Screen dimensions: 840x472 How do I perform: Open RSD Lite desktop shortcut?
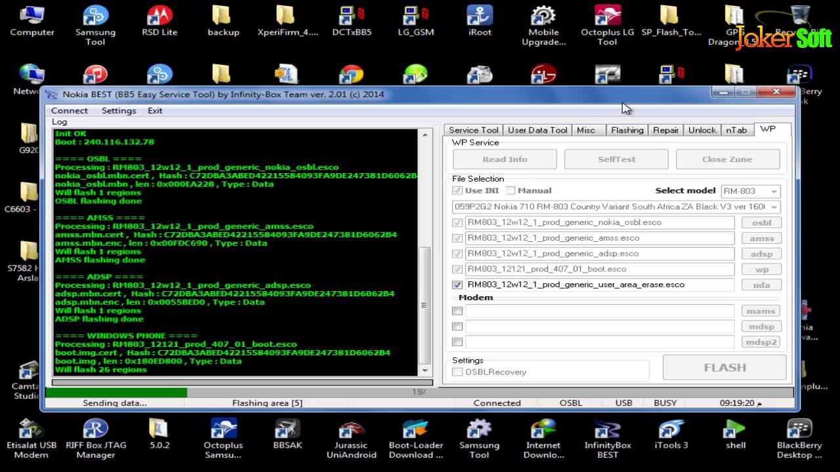pos(159,22)
